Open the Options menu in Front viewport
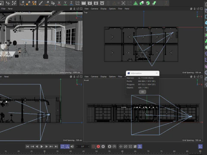 112,77
